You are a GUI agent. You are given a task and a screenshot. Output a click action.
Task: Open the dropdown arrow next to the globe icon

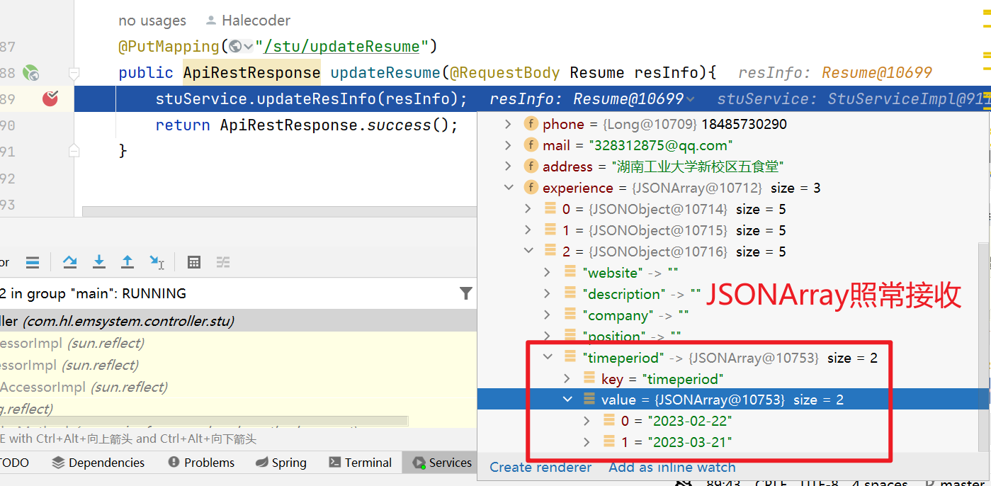coord(248,46)
